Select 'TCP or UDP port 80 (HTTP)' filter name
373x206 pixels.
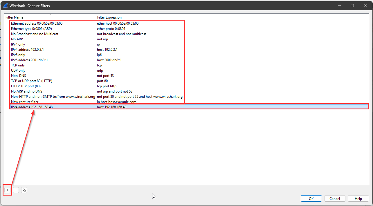tap(32, 81)
